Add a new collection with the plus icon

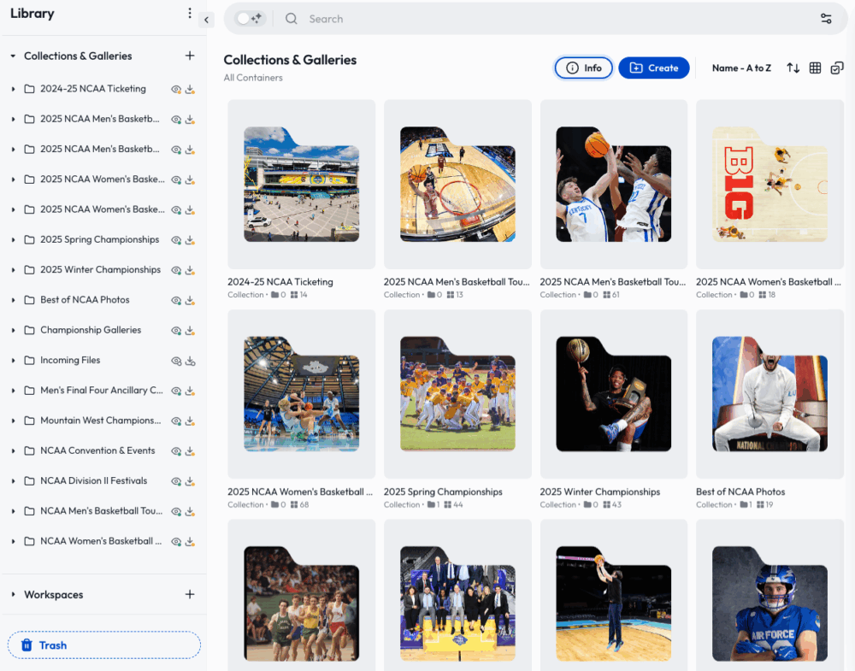click(190, 56)
